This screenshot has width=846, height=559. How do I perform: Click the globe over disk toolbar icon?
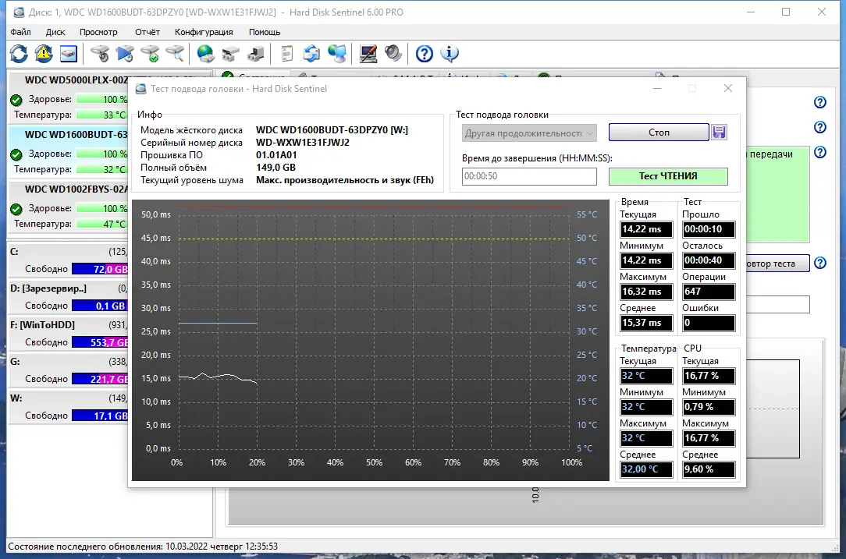click(205, 54)
